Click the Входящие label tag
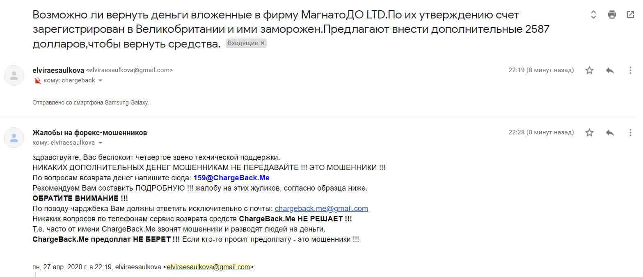The width and height of the screenshot is (643, 277). (x=243, y=43)
